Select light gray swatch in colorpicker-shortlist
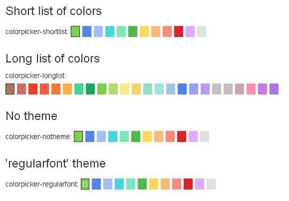The height and width of the screenshot is (201, 289). (x=201, y=32)
